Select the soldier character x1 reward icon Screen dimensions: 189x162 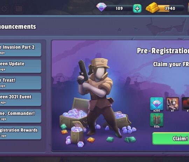pos(173,104)
